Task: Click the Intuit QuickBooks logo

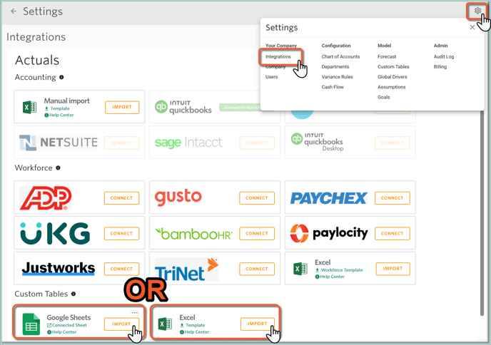Action: coord(183,107)
